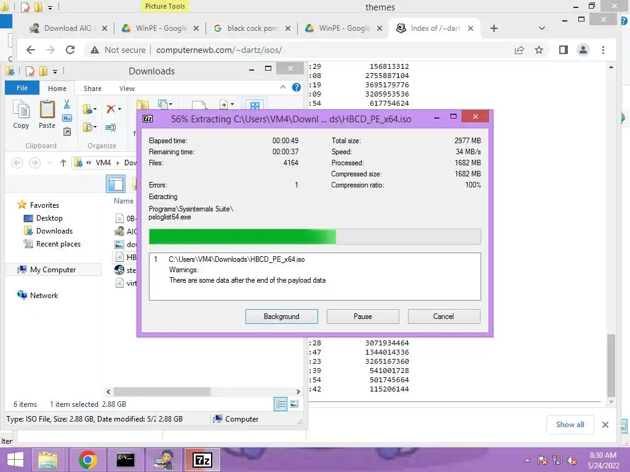Toggle Chrome side panel icon
This screenshot has height=472, width=630.
pyautogui.click(x=564, y=50)
